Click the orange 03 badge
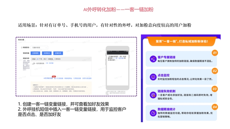The height and width of the screenshot is (129, 230). [214, 89]
